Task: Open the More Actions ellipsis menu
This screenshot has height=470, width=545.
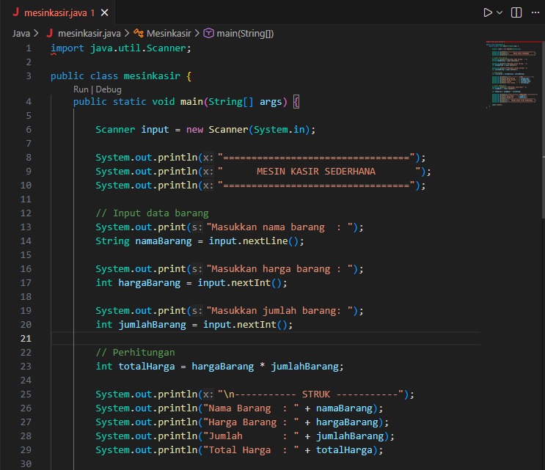Action: pos(535,12)
